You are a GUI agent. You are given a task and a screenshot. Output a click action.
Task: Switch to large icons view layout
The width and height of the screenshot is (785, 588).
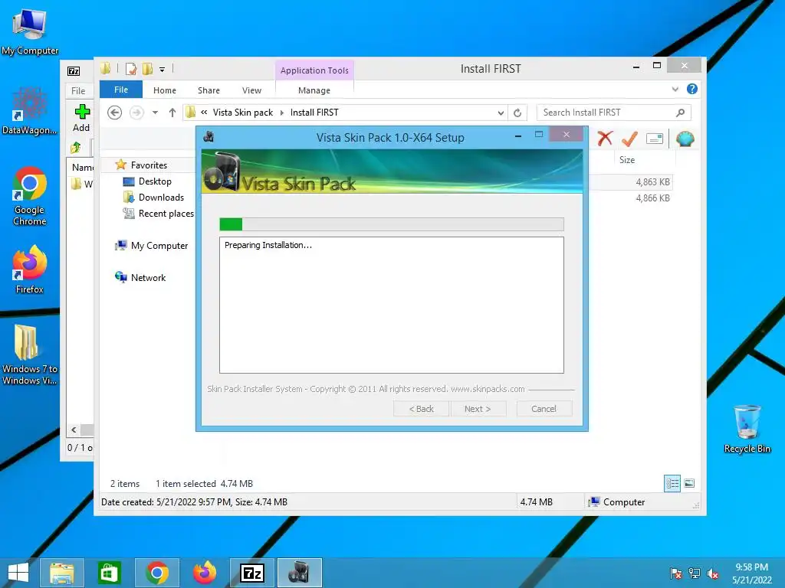(x=689, y=484)
